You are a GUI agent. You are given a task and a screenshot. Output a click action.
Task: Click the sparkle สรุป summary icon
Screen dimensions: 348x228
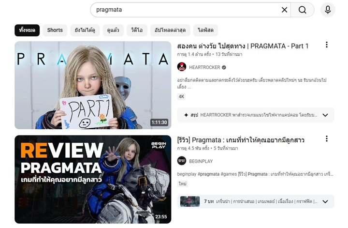point(186,115)
